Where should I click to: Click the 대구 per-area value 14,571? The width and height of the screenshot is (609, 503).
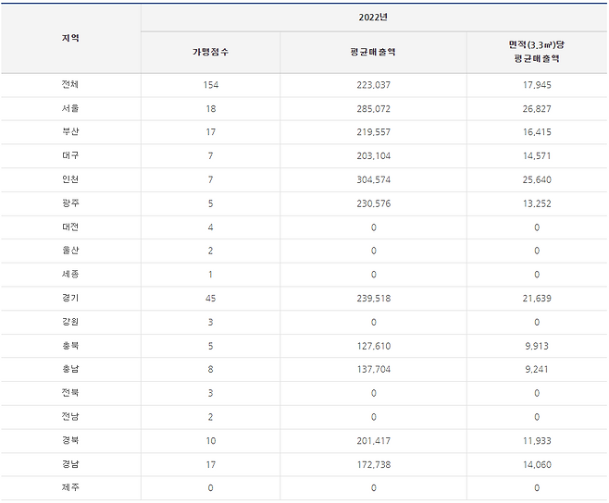pos(537,156)
